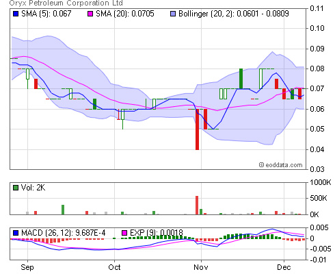Click the 0.10 price axis label
The height and width of the screenshot is (274, 335).
317,28
